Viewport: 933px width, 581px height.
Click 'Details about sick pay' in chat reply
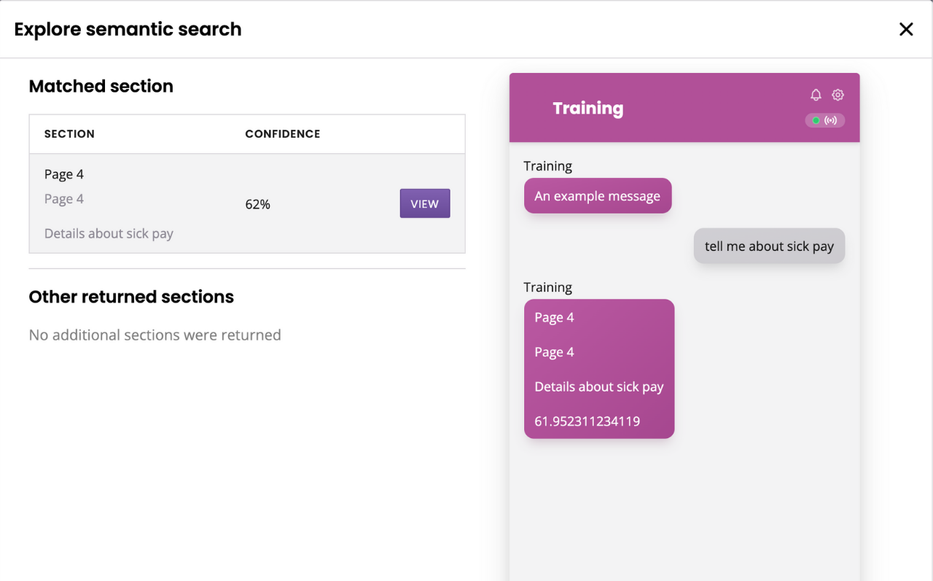(599, 387)
